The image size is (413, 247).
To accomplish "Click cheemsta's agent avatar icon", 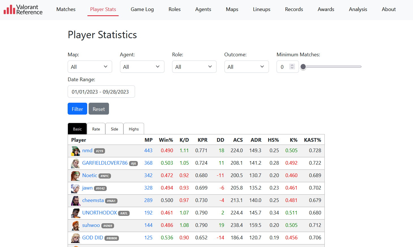I will [76, 201].
